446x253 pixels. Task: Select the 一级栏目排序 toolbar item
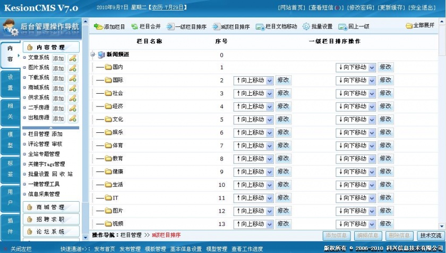tap(186, 26)
